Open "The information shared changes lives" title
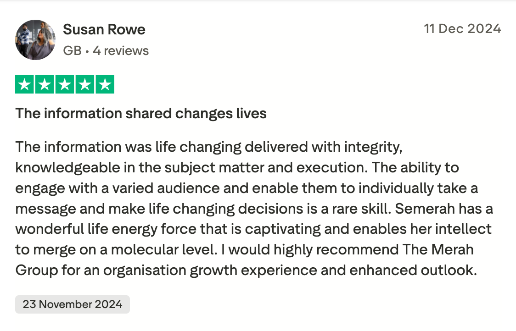516x331 pixels. click(x=141, y=113)
